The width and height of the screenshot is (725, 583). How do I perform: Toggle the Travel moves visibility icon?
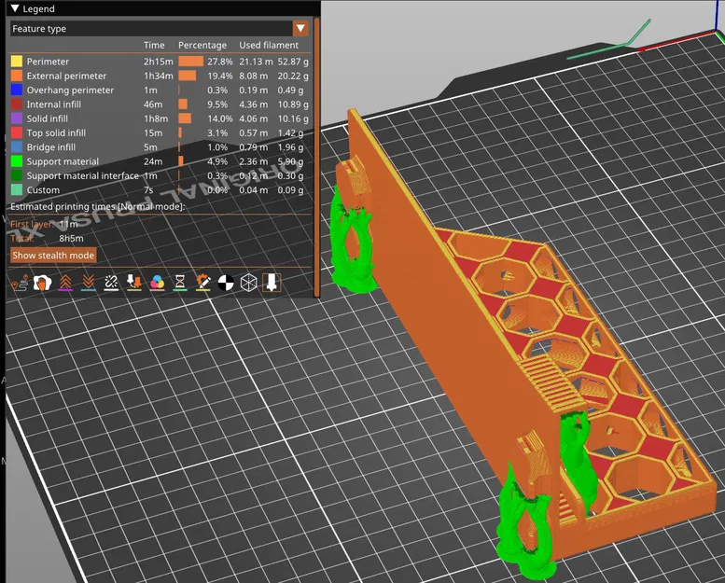click(20, 283)
